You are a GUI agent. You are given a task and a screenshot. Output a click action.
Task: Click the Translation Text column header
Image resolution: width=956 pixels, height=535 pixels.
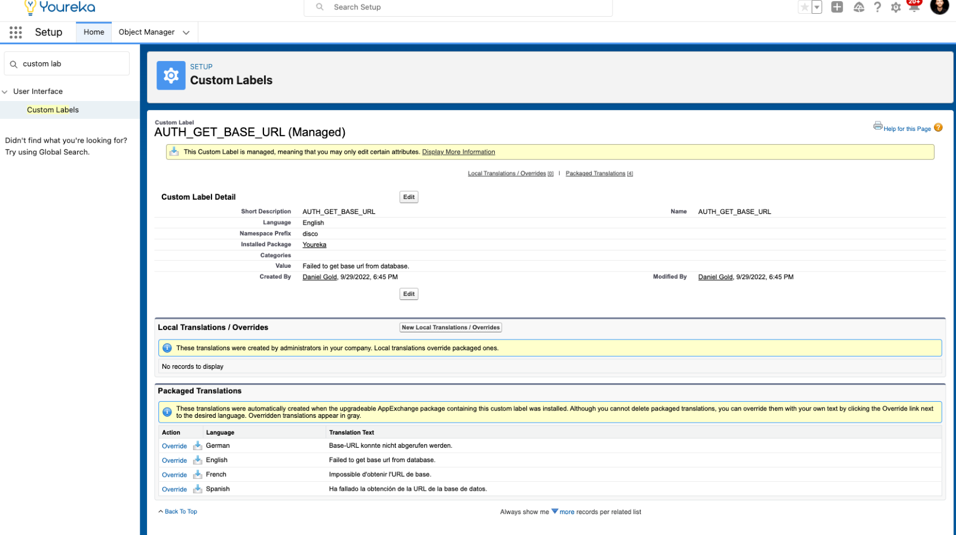(351, 432)
